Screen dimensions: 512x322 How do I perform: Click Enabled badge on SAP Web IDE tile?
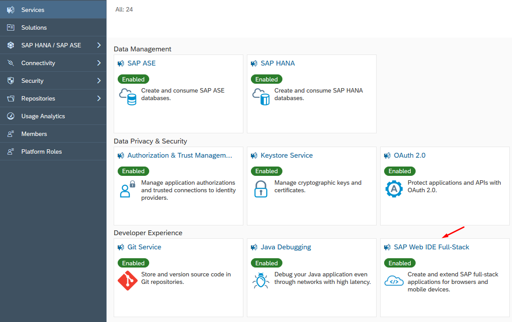click(x=400, y=263)
